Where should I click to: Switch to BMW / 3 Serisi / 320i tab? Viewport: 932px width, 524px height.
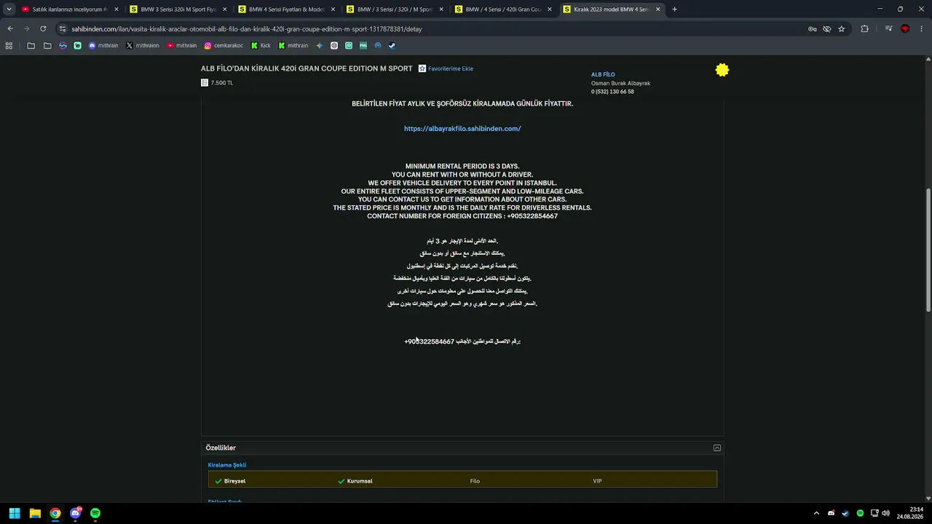pyautogui.click(x=394, y=9)
